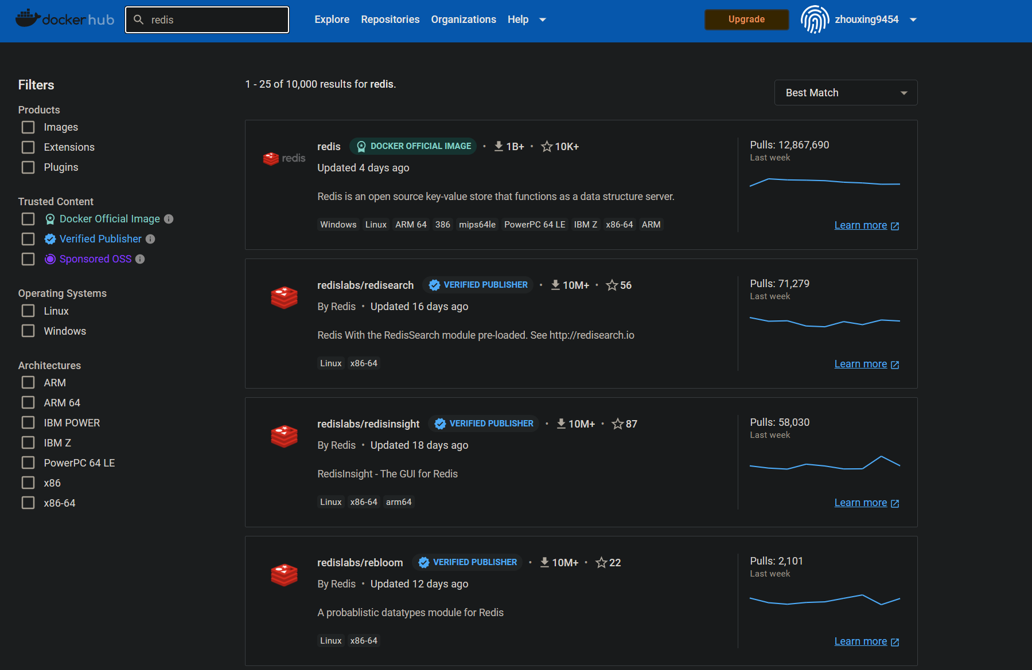The height and width of the screenshot is (670, 1032).
Task: Click the star icon on redis result
Action: (547, 147)
